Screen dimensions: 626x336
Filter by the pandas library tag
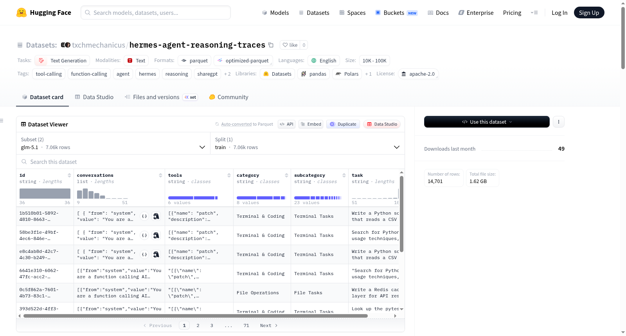click(x=314, y=74)
